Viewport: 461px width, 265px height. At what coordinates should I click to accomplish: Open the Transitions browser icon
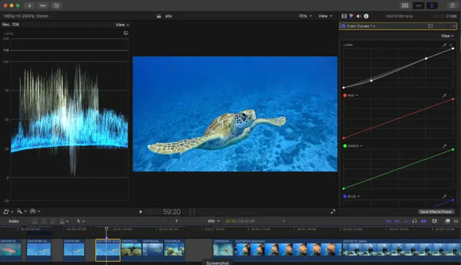456,221
